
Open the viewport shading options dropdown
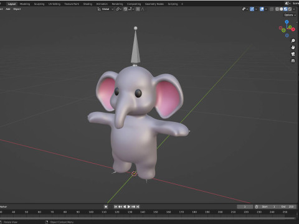click(x=294, y=9)
